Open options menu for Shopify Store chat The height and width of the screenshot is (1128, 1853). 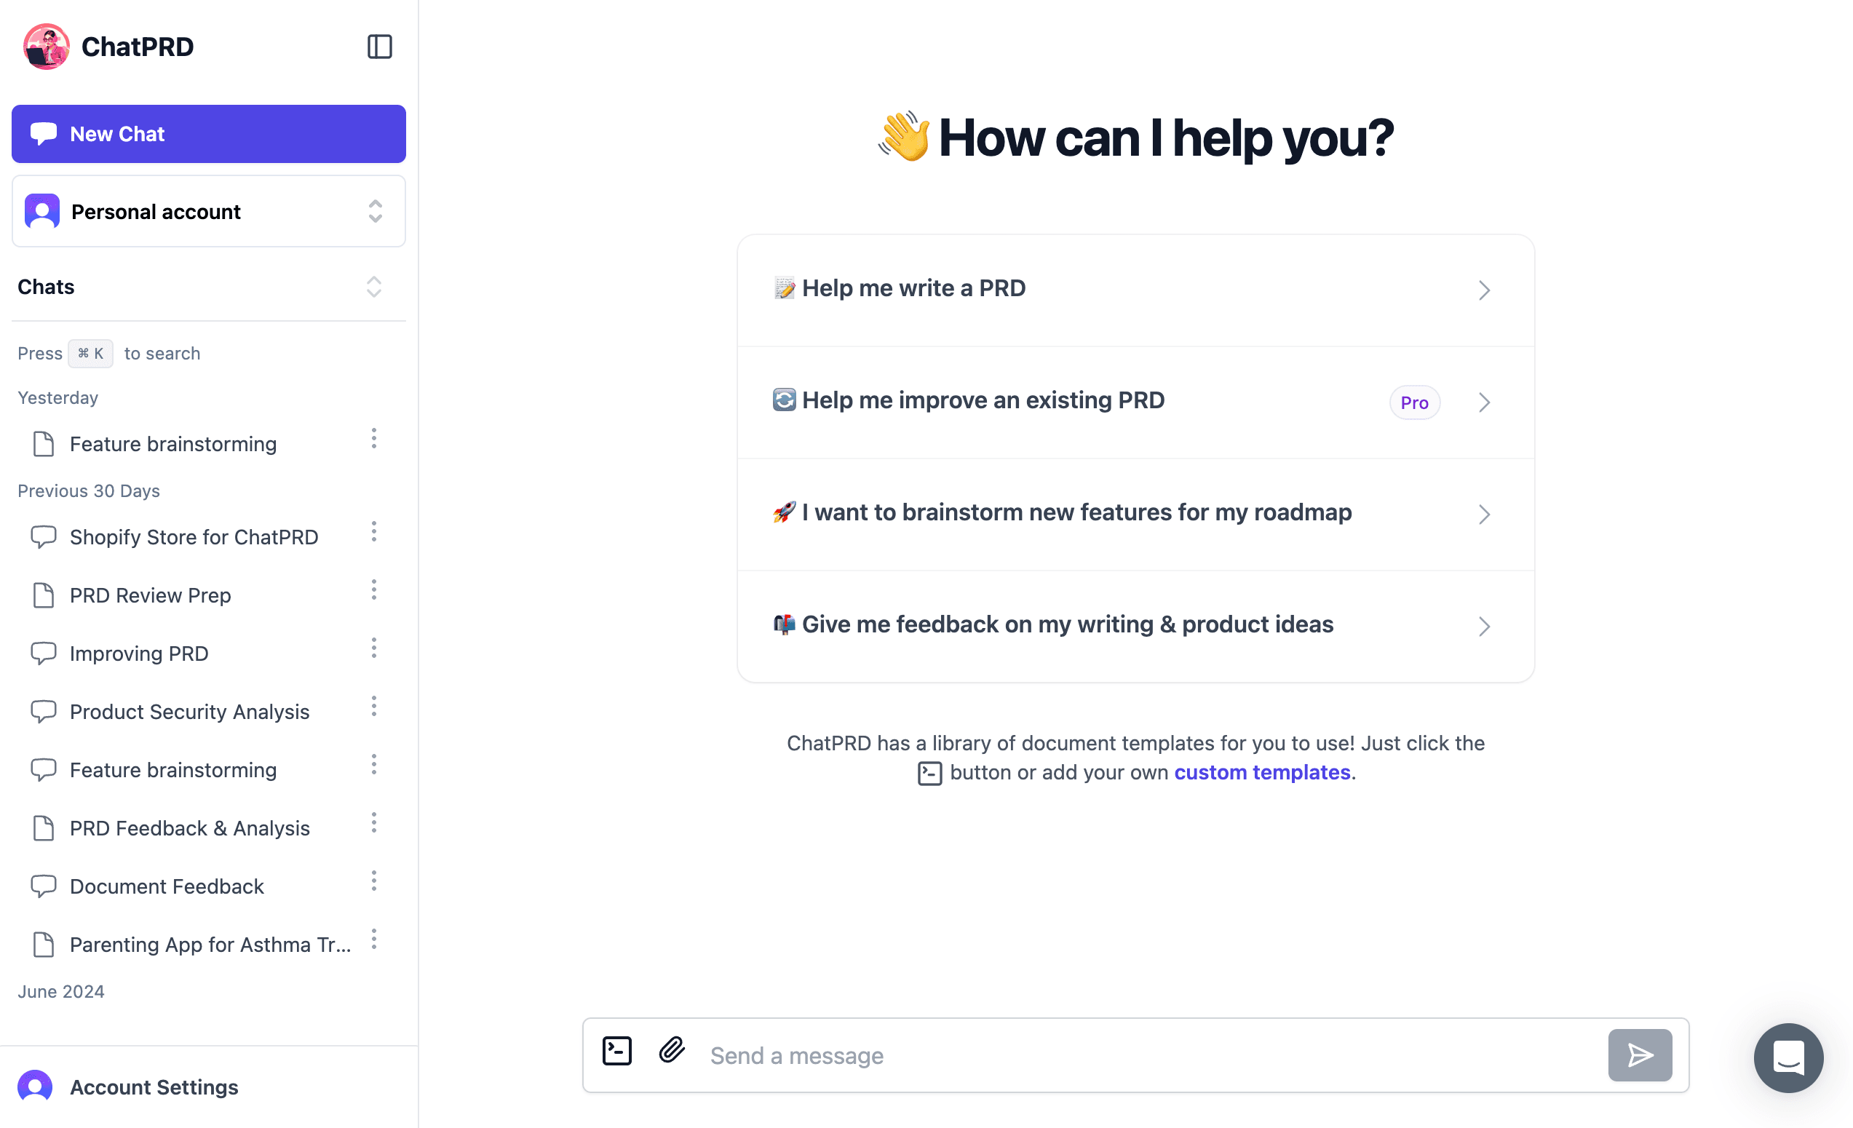click(374, 533)
